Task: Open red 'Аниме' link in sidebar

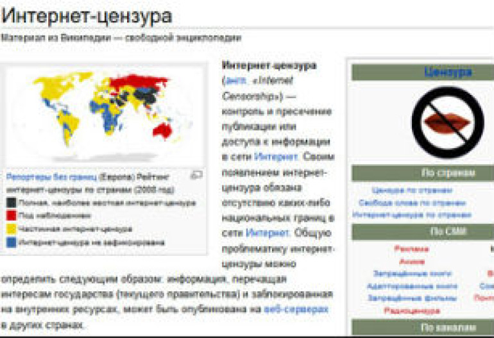Action: [412, 262]
